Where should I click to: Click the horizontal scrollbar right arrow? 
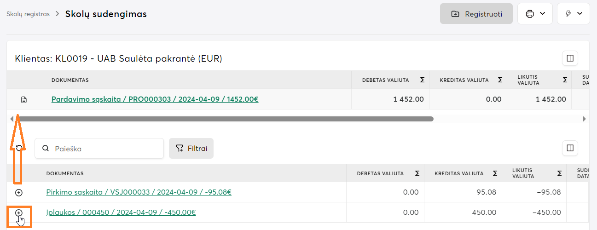(x=584, y=119)
